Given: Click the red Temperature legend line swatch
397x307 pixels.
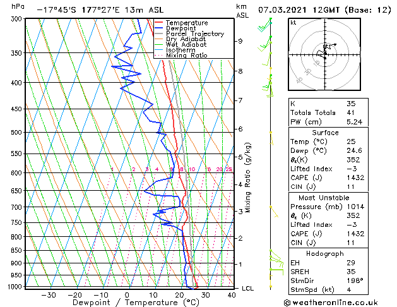Looking at the screenshot, I should (x=159, y=23).
